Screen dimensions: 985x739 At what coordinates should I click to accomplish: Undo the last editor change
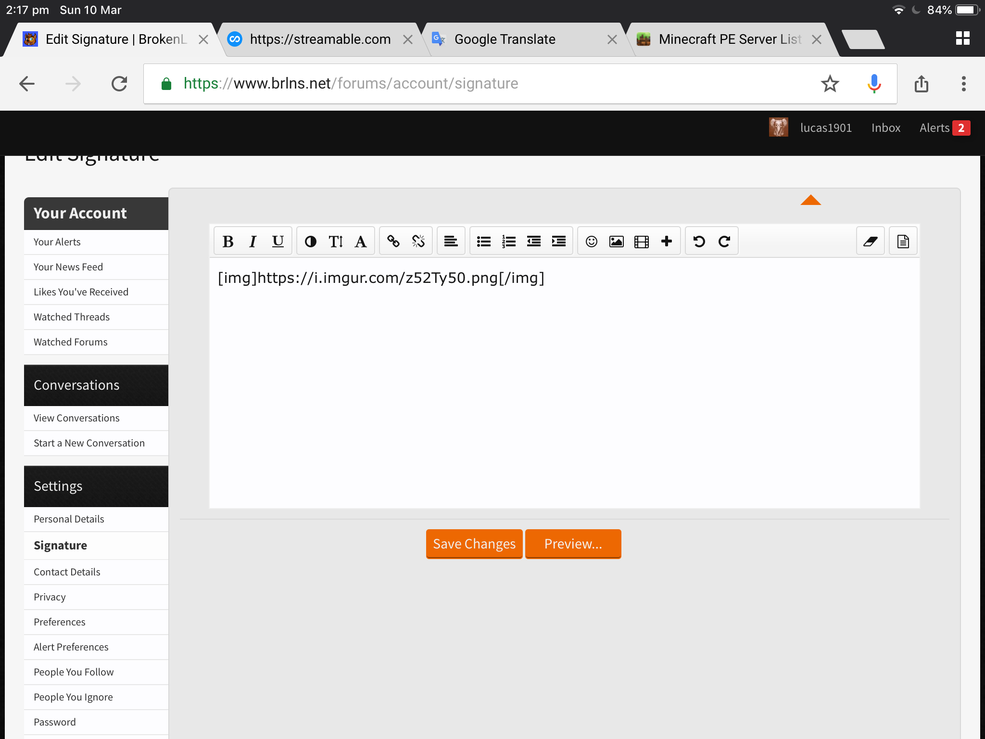coord(699,241)
